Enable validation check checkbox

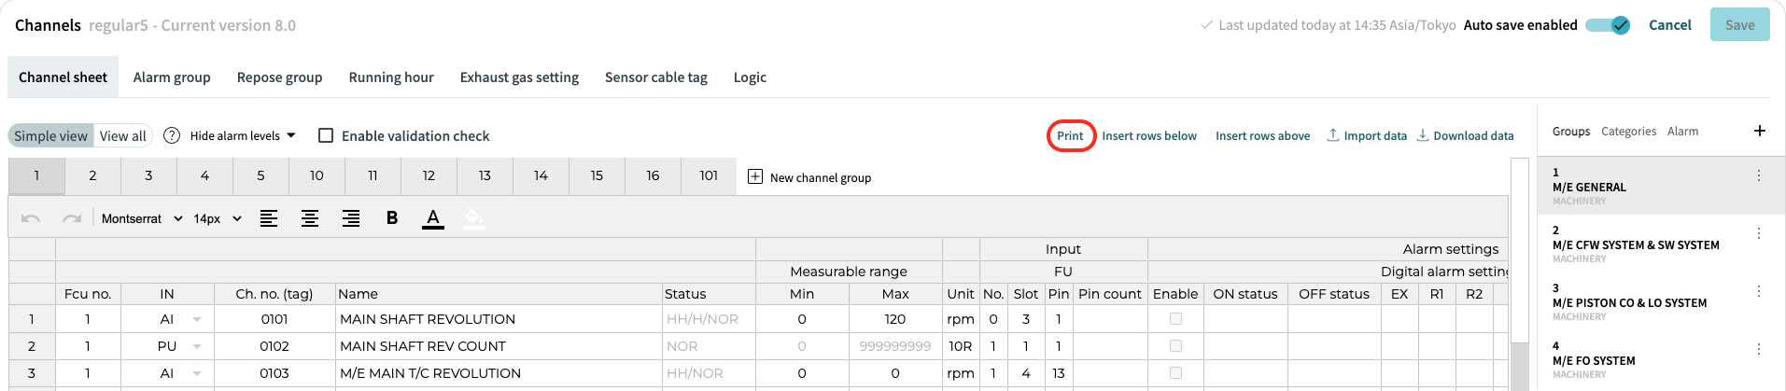pos(326,135)
